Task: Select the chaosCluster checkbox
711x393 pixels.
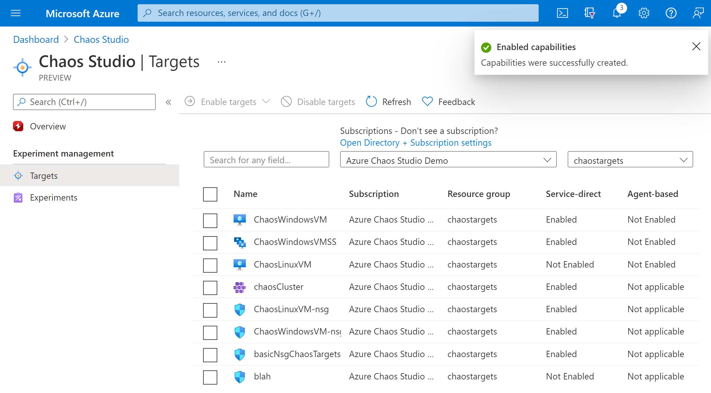Action: (x=211, y=287)
